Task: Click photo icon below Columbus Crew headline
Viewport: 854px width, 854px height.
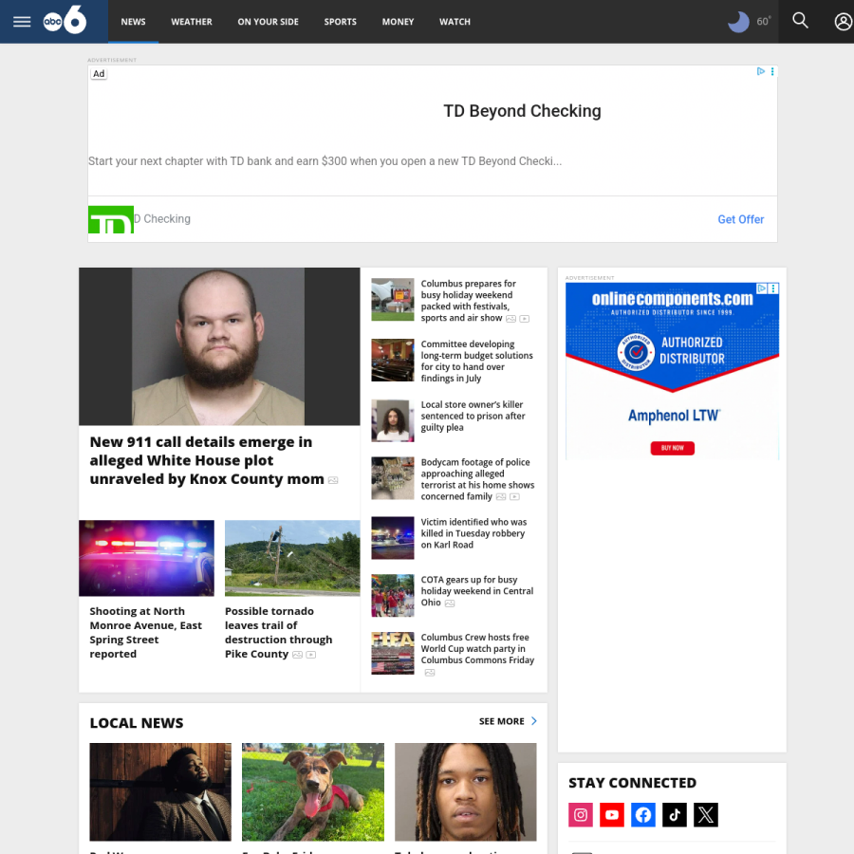Action: click(430, 673)
